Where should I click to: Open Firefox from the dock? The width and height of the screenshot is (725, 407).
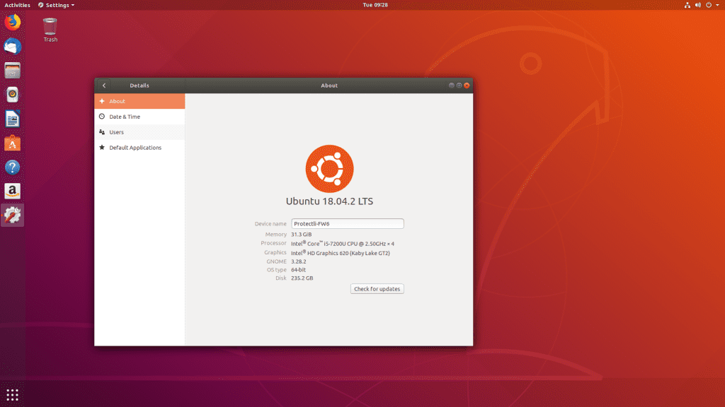coord(13,22)
